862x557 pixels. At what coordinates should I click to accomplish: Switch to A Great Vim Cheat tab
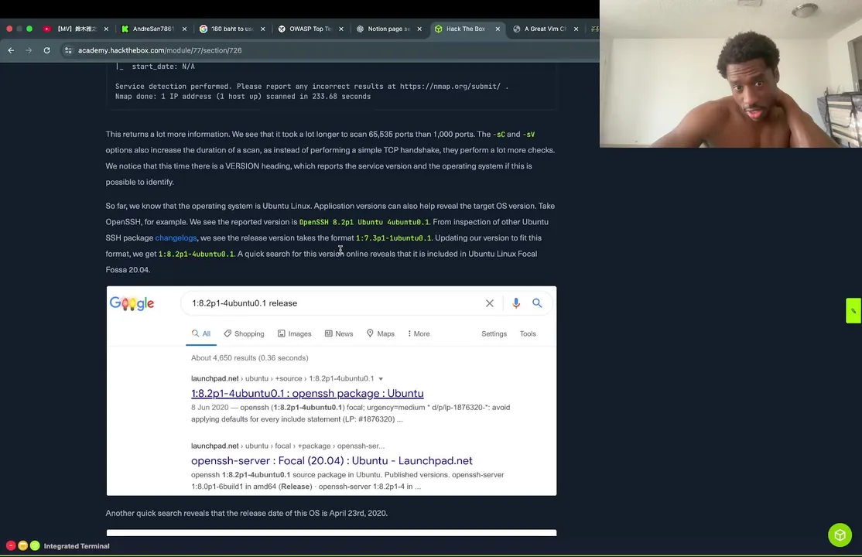coord(544,29)
